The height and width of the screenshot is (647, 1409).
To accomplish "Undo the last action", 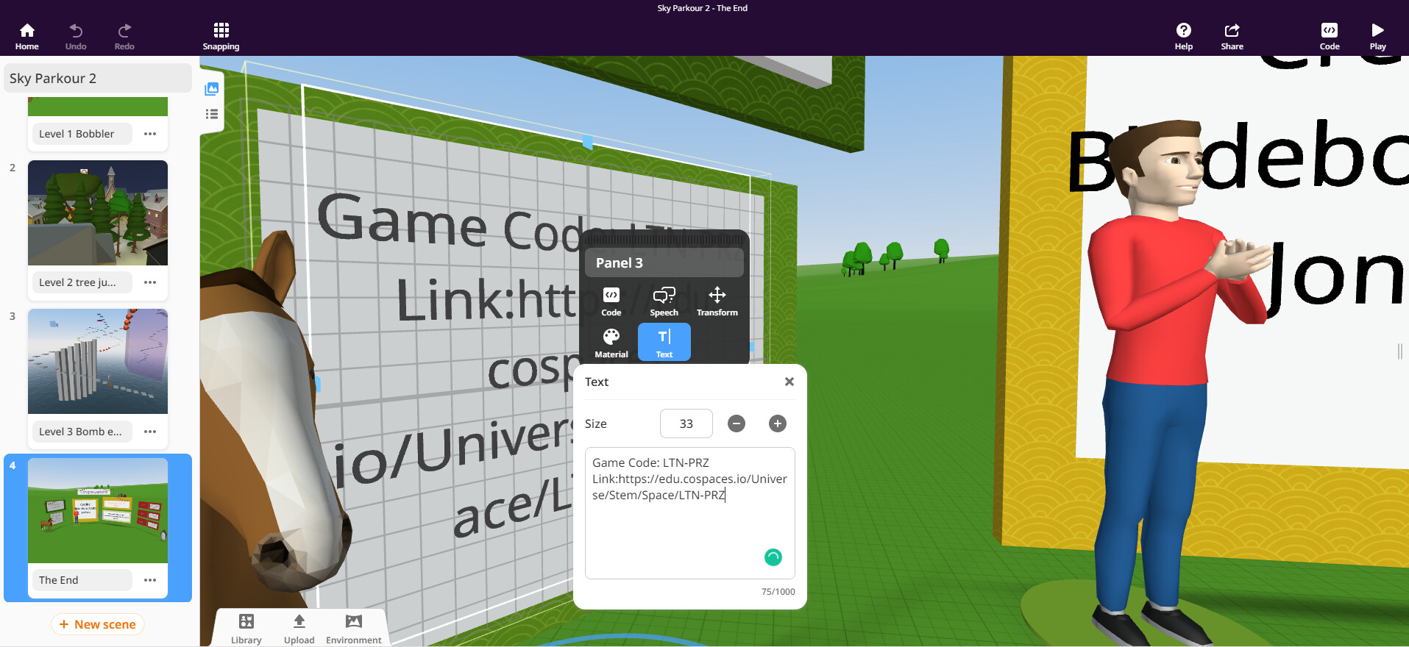I will (76, 36).
